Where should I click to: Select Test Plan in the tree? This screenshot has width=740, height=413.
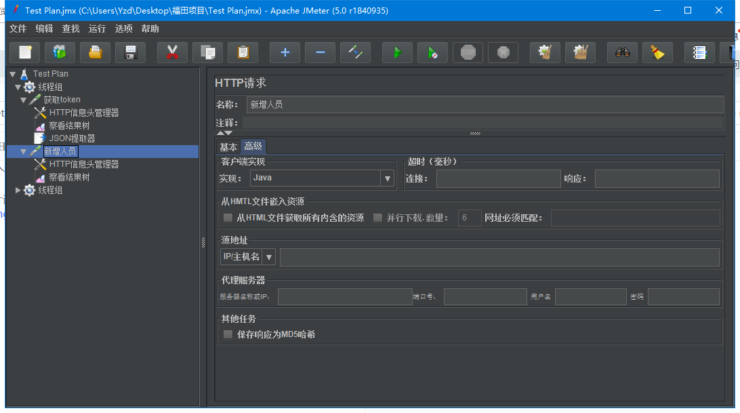point(51,74)
